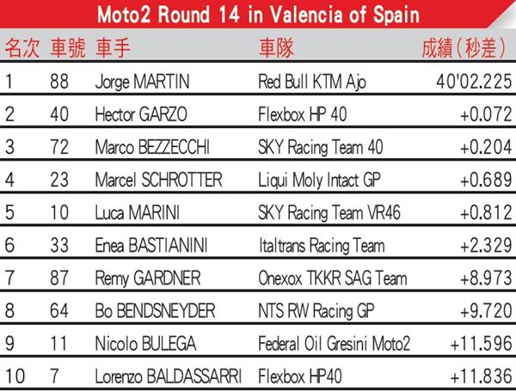Select the 車號 column header
The height and width of the screenshot is (391, 516).
(68, 48)
